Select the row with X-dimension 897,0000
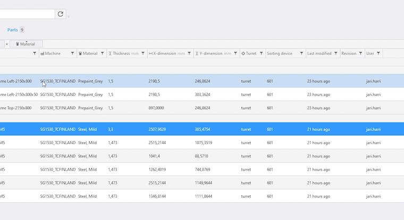This screenshot has height=220, width=404. coord(159,108)
